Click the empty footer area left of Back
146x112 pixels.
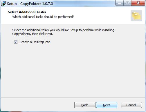click(x=38, y=105)
